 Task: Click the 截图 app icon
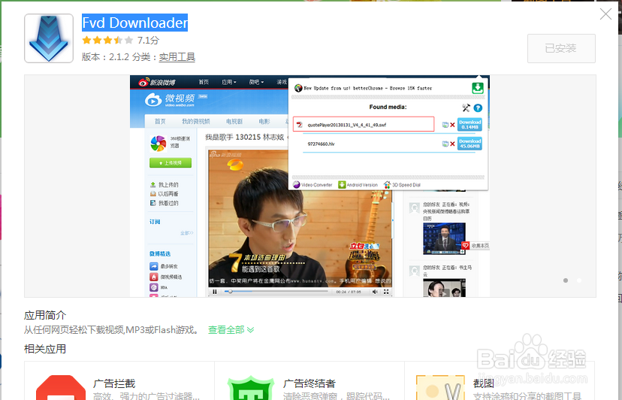(440, 388)
